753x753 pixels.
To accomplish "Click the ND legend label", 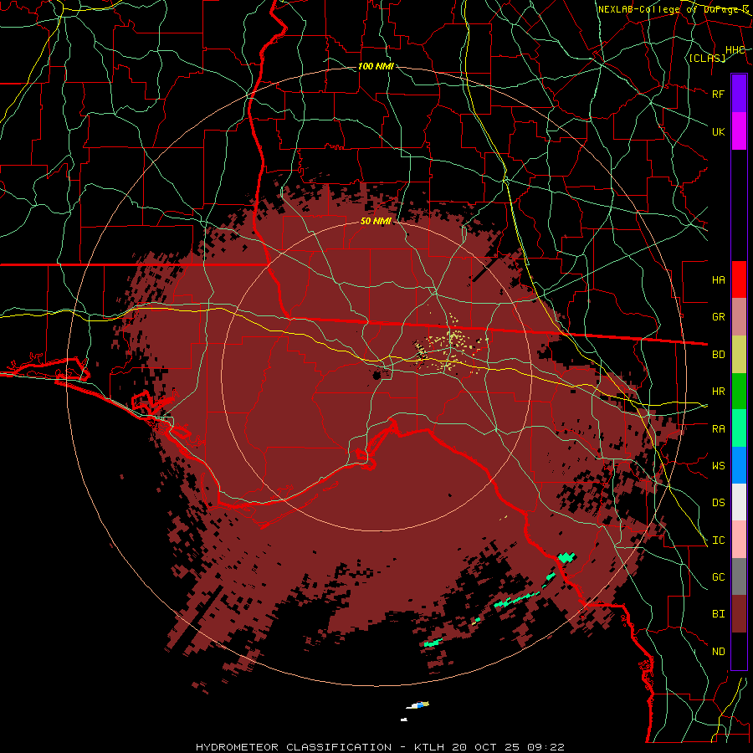I will [x=718, y=652].
